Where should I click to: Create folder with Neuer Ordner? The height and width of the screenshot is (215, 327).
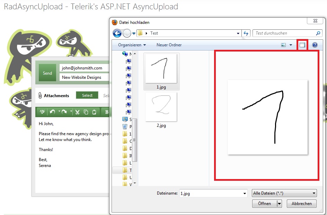[169, 45]
